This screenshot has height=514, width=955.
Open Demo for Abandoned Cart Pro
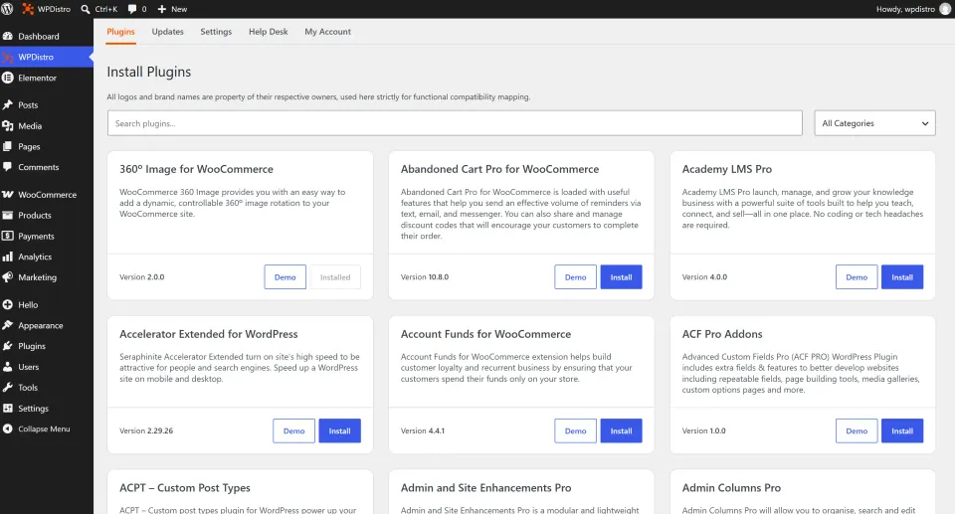(x=575, y=277)
